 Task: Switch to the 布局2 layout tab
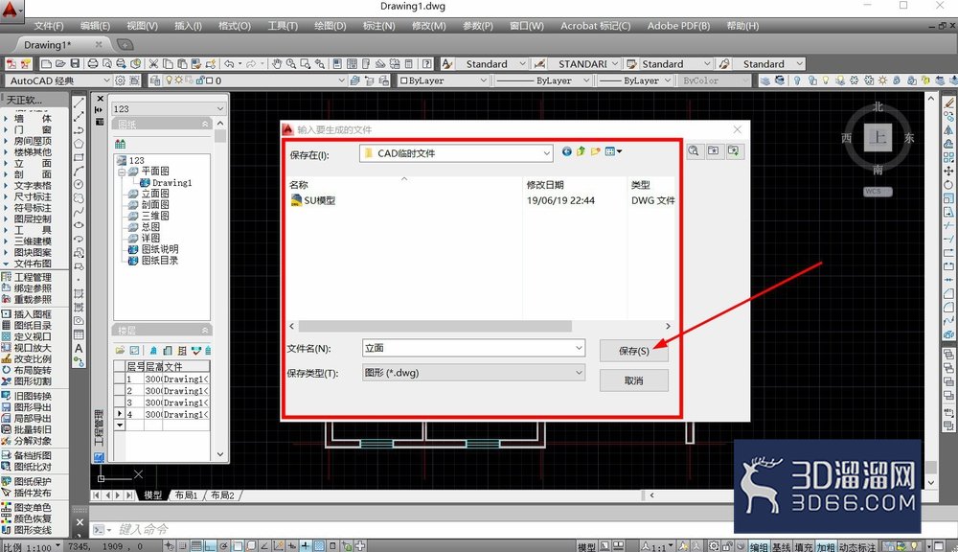point(222,495)
